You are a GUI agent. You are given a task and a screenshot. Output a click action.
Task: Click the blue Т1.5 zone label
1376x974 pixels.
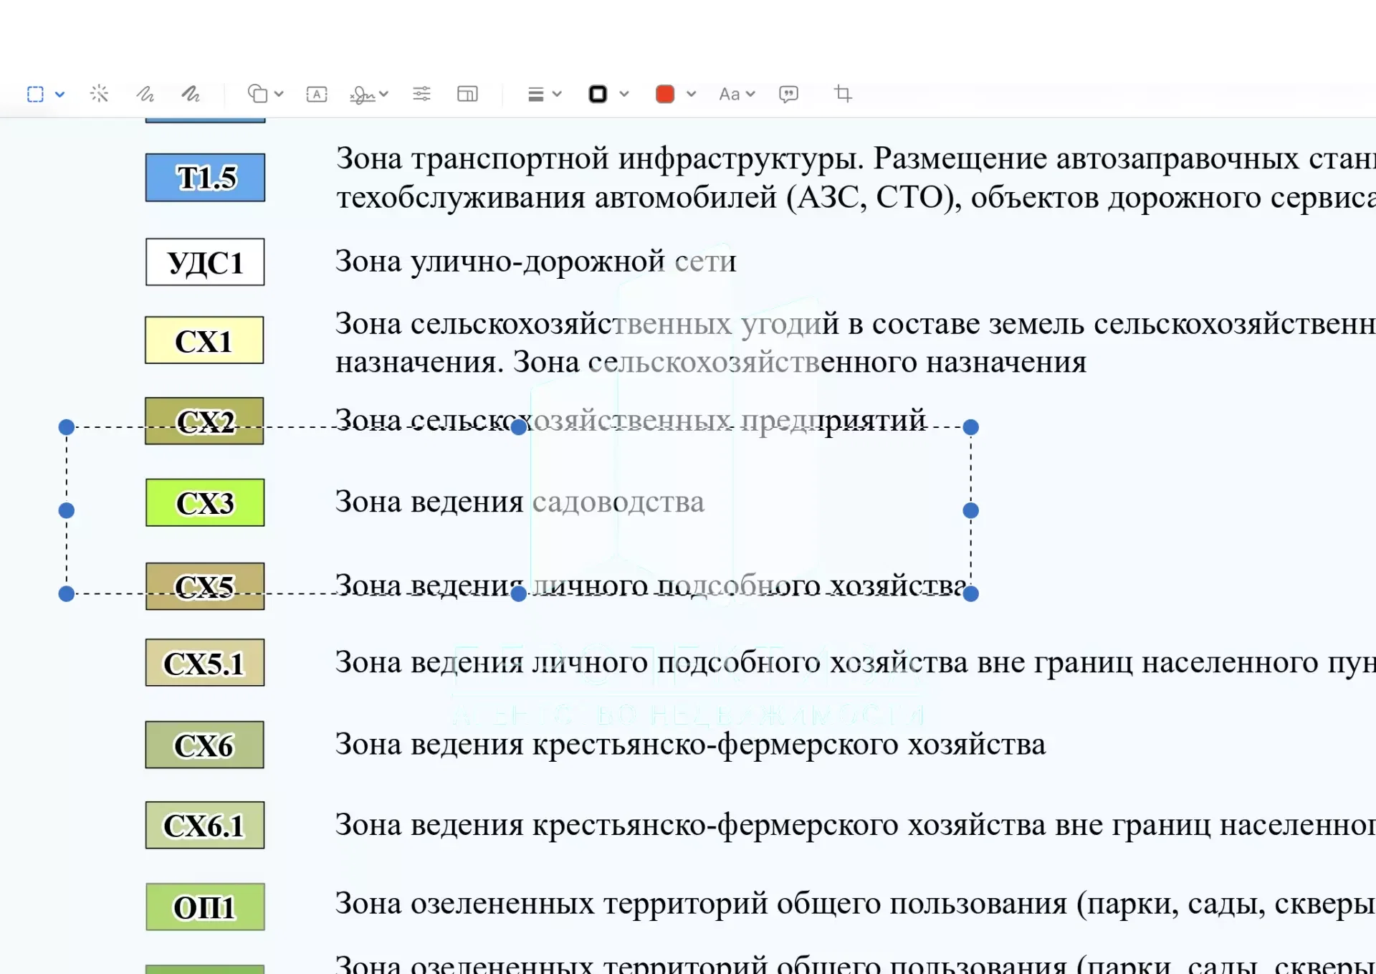tap(205, 178)
